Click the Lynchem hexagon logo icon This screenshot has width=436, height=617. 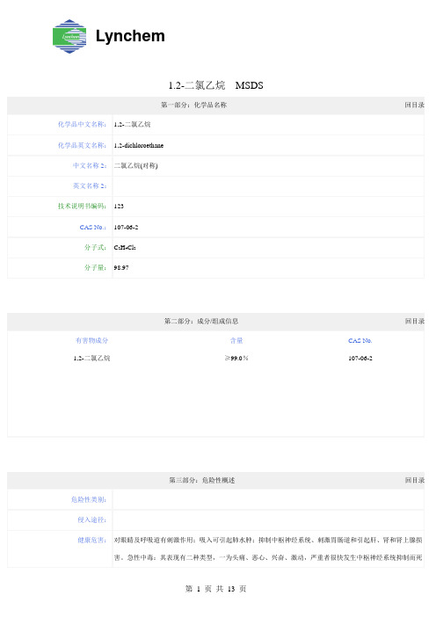click(x=69, y=36)
